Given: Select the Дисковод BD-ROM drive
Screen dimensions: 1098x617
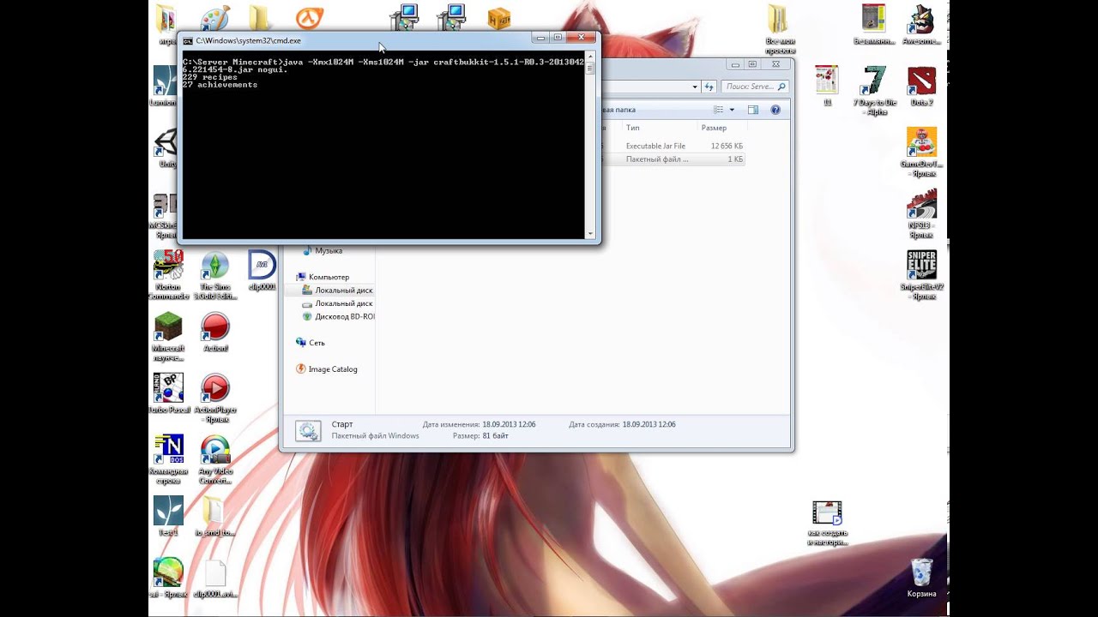Looking at the screenshot, I should click(x=338, y=316).
